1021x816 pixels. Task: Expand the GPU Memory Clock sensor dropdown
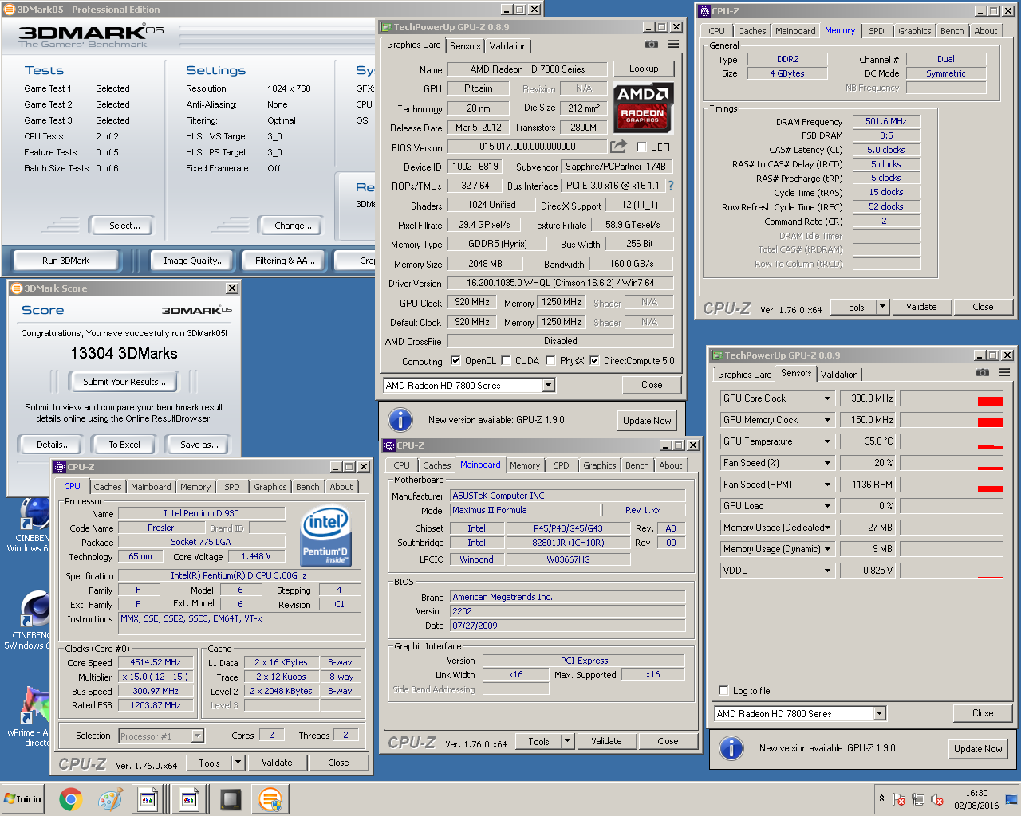pyautogui.click(x=827, y=420)
